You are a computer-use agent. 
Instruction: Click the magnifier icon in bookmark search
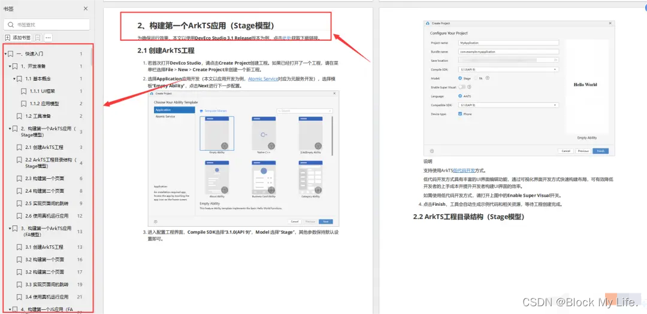[x=10, y=25]
